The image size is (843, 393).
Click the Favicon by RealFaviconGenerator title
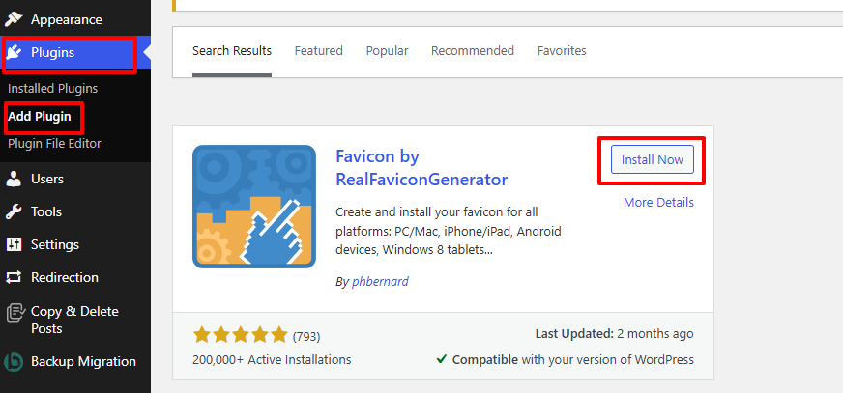tap(421, 168)
